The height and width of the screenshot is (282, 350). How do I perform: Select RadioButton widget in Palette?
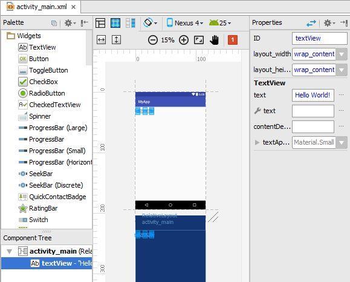pyautogui.click(x=42, y=93)
